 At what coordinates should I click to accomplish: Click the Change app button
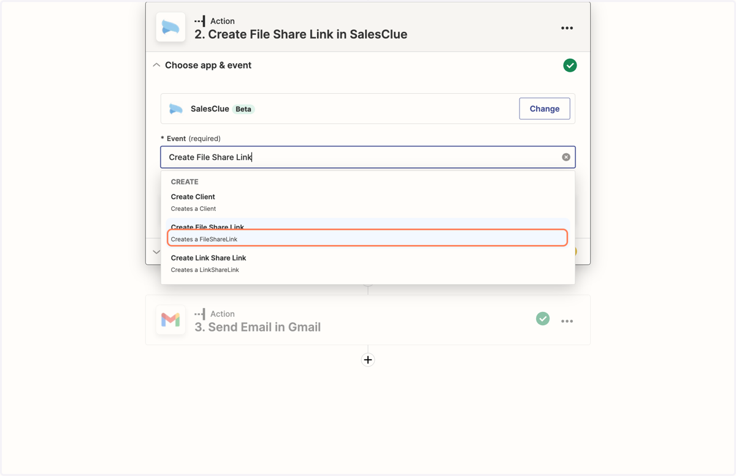coord(545,108)
